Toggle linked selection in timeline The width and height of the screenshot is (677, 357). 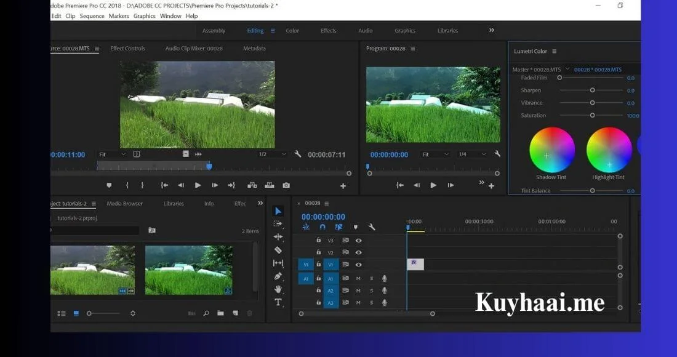[339, 227]
